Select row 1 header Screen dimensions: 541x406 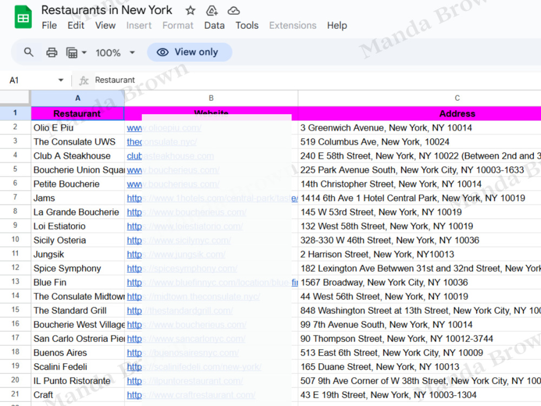[15, 113]
